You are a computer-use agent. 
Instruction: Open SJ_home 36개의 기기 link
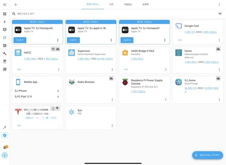(x=190, y=88)
